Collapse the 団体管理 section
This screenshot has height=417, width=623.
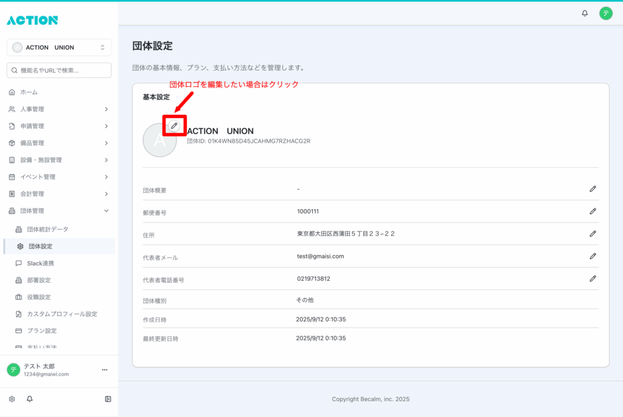59,211
